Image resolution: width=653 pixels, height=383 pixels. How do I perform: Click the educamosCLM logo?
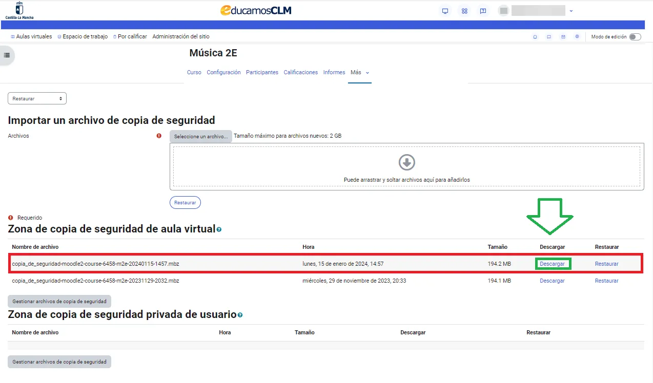coord(255,10)
